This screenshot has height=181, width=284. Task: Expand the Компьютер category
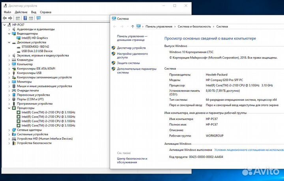(9, 64)
